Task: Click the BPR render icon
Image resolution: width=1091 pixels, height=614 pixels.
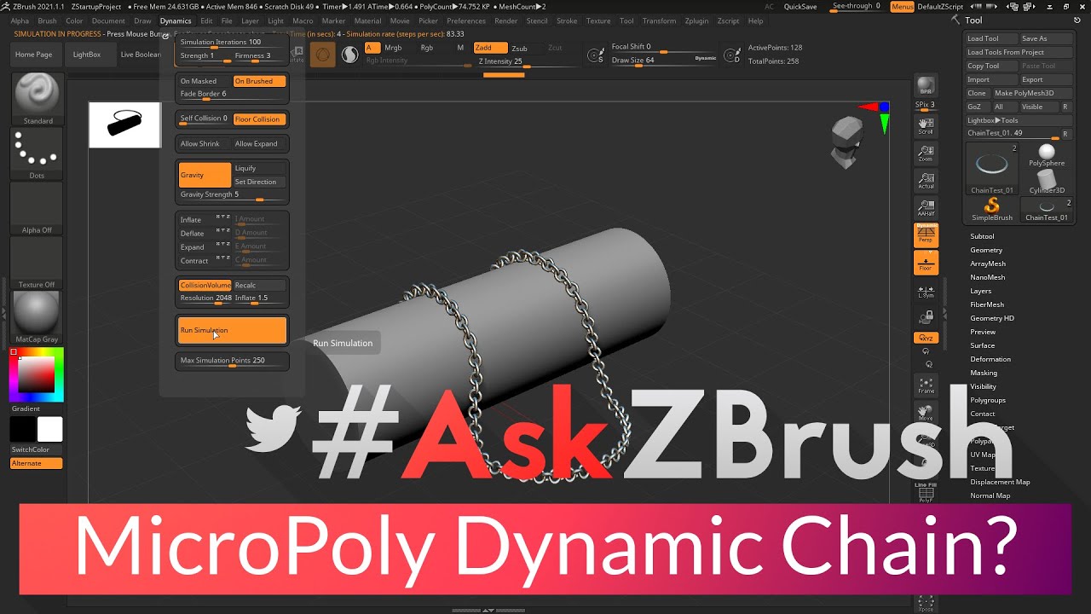Action: 926,86
